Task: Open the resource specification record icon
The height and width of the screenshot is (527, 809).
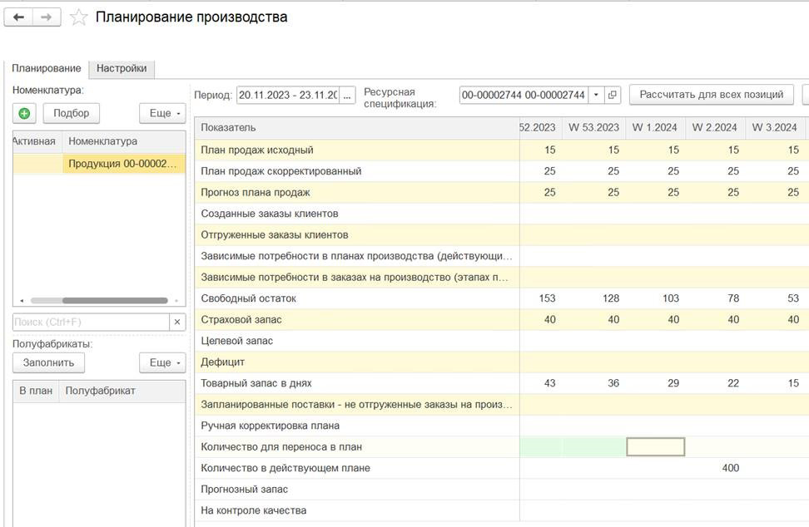Action: coord(613,95)
